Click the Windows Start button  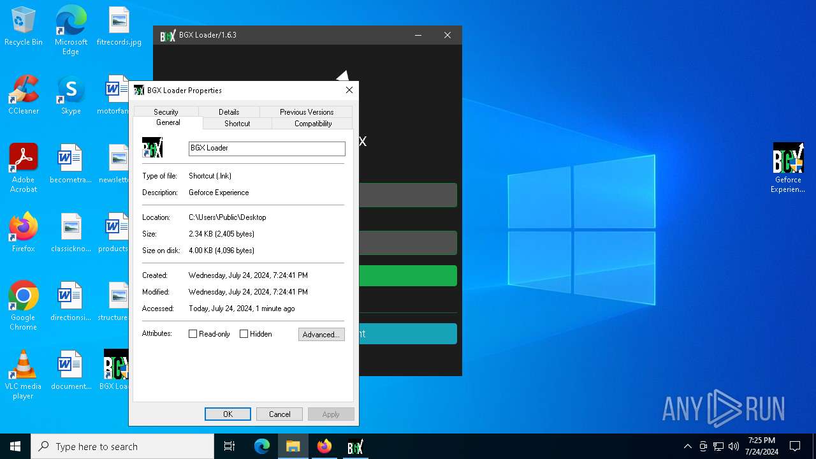coord(15,446)
